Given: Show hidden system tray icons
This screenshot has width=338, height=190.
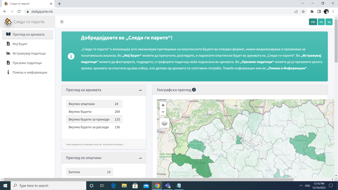Looking at the screenshot, I should point(301,186).
